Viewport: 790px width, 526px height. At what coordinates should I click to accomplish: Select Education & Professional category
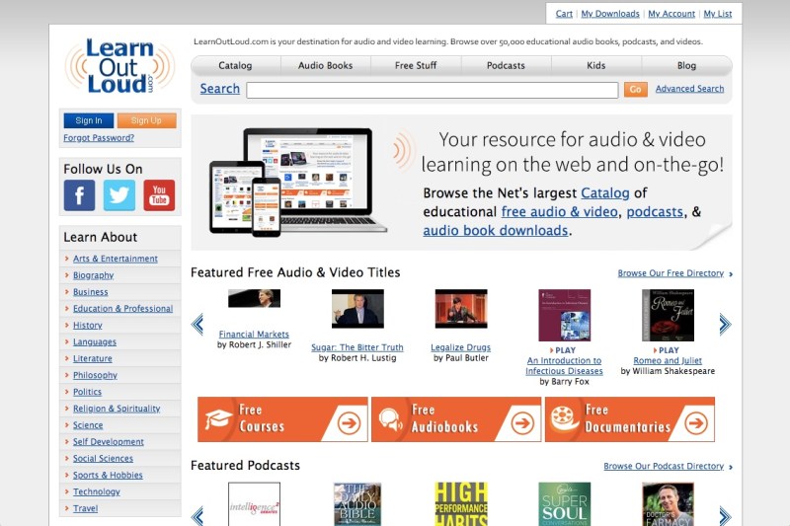point(122,309)
